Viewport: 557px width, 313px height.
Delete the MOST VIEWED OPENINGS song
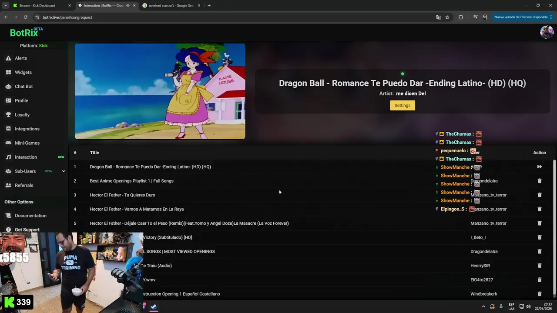point(540,252)
